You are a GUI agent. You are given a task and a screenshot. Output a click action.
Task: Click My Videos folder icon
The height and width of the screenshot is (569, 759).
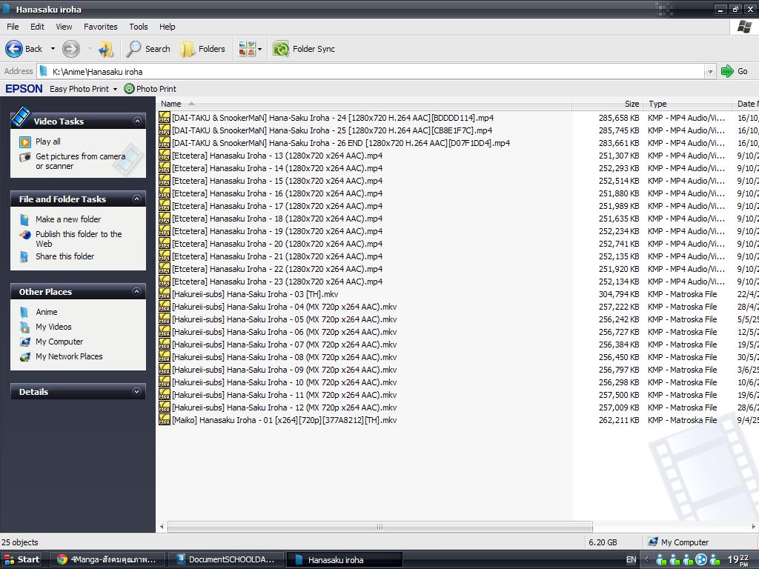click(x=24, y=327)
